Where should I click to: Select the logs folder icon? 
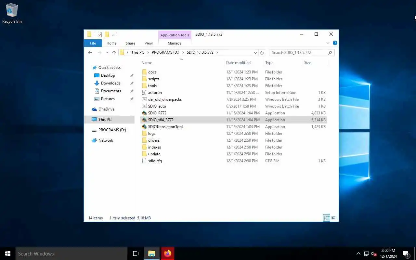click(144, 134)
